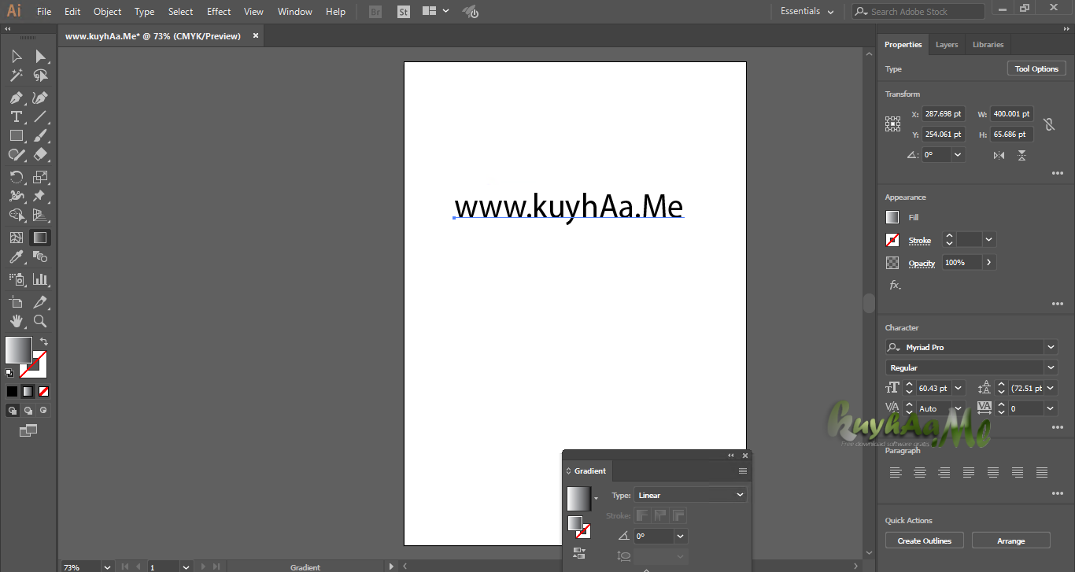The height and width of the screenshot is (572, 1075).
Task: Click the Arrange quick action button
Action: click(x=1011, y=541)
